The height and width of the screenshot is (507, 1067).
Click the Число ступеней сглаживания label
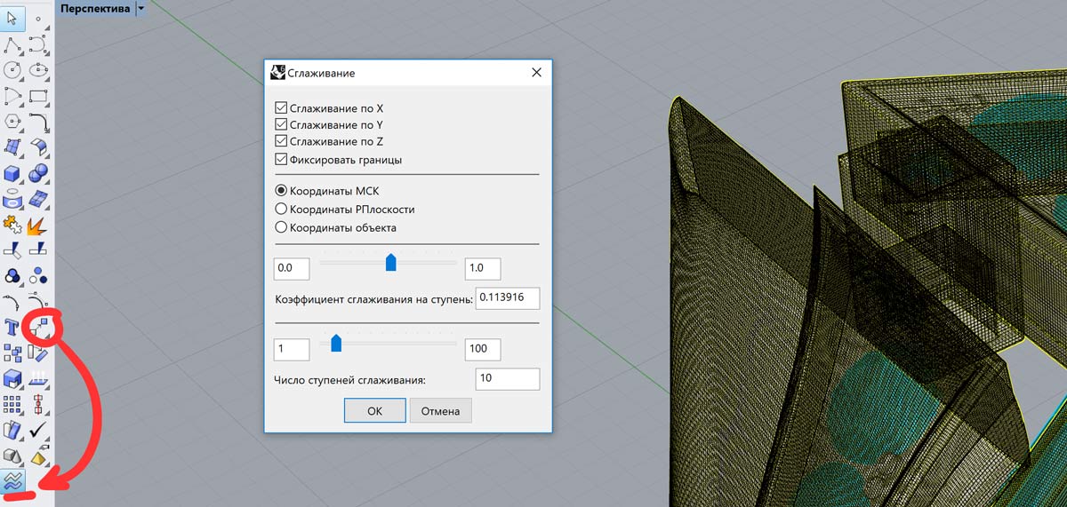coord(350,381)
